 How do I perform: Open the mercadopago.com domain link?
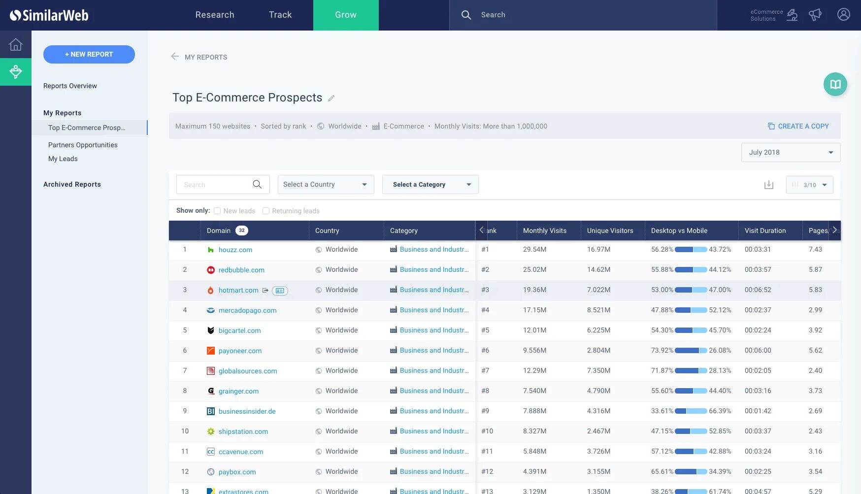coord(247,310)
